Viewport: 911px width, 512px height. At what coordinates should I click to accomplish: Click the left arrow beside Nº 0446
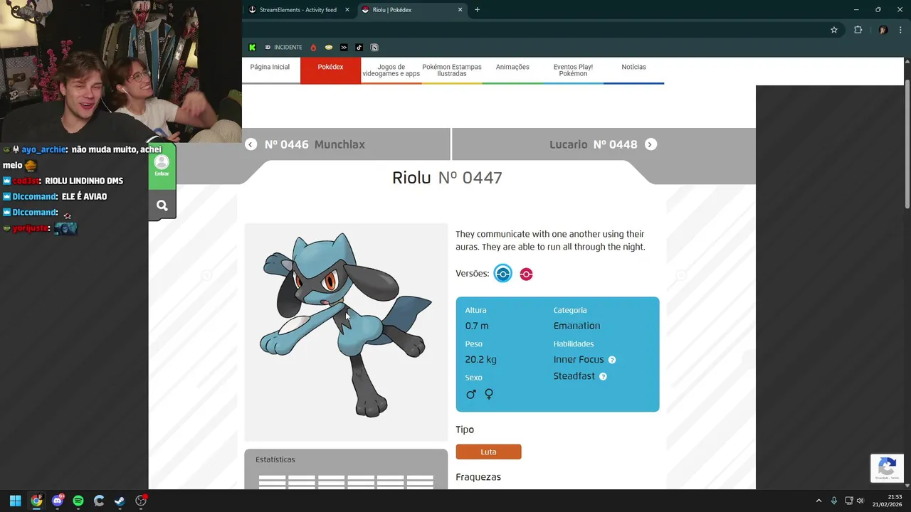coord(251,144)
